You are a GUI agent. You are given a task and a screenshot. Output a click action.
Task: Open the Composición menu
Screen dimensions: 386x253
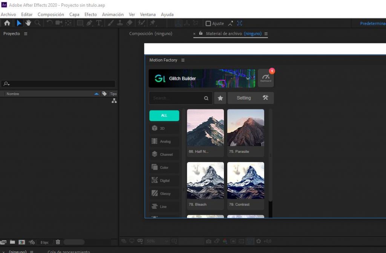51,14
